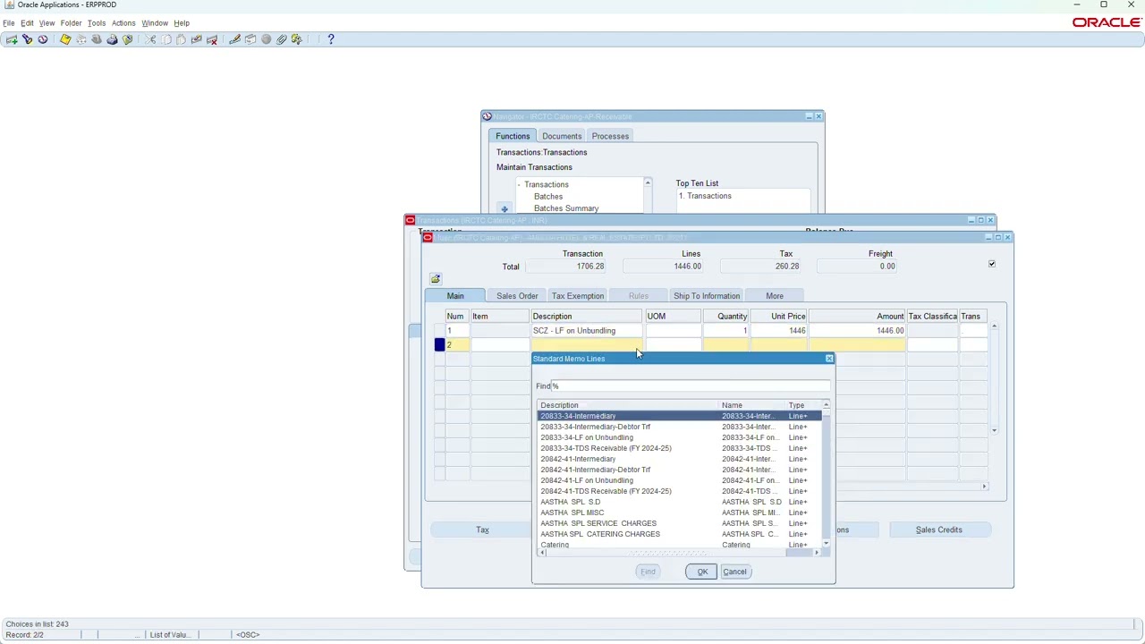
Task: Click the yellow Save toolbar icon
Action: [65, 39]
